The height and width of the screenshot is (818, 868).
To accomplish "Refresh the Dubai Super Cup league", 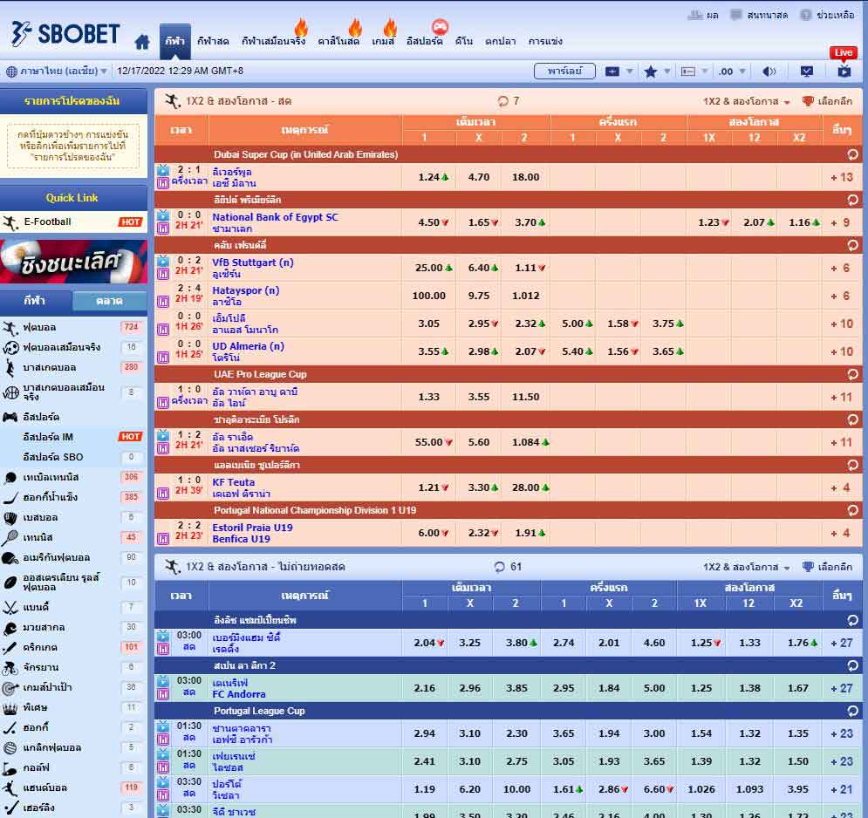I will (852, 154).
